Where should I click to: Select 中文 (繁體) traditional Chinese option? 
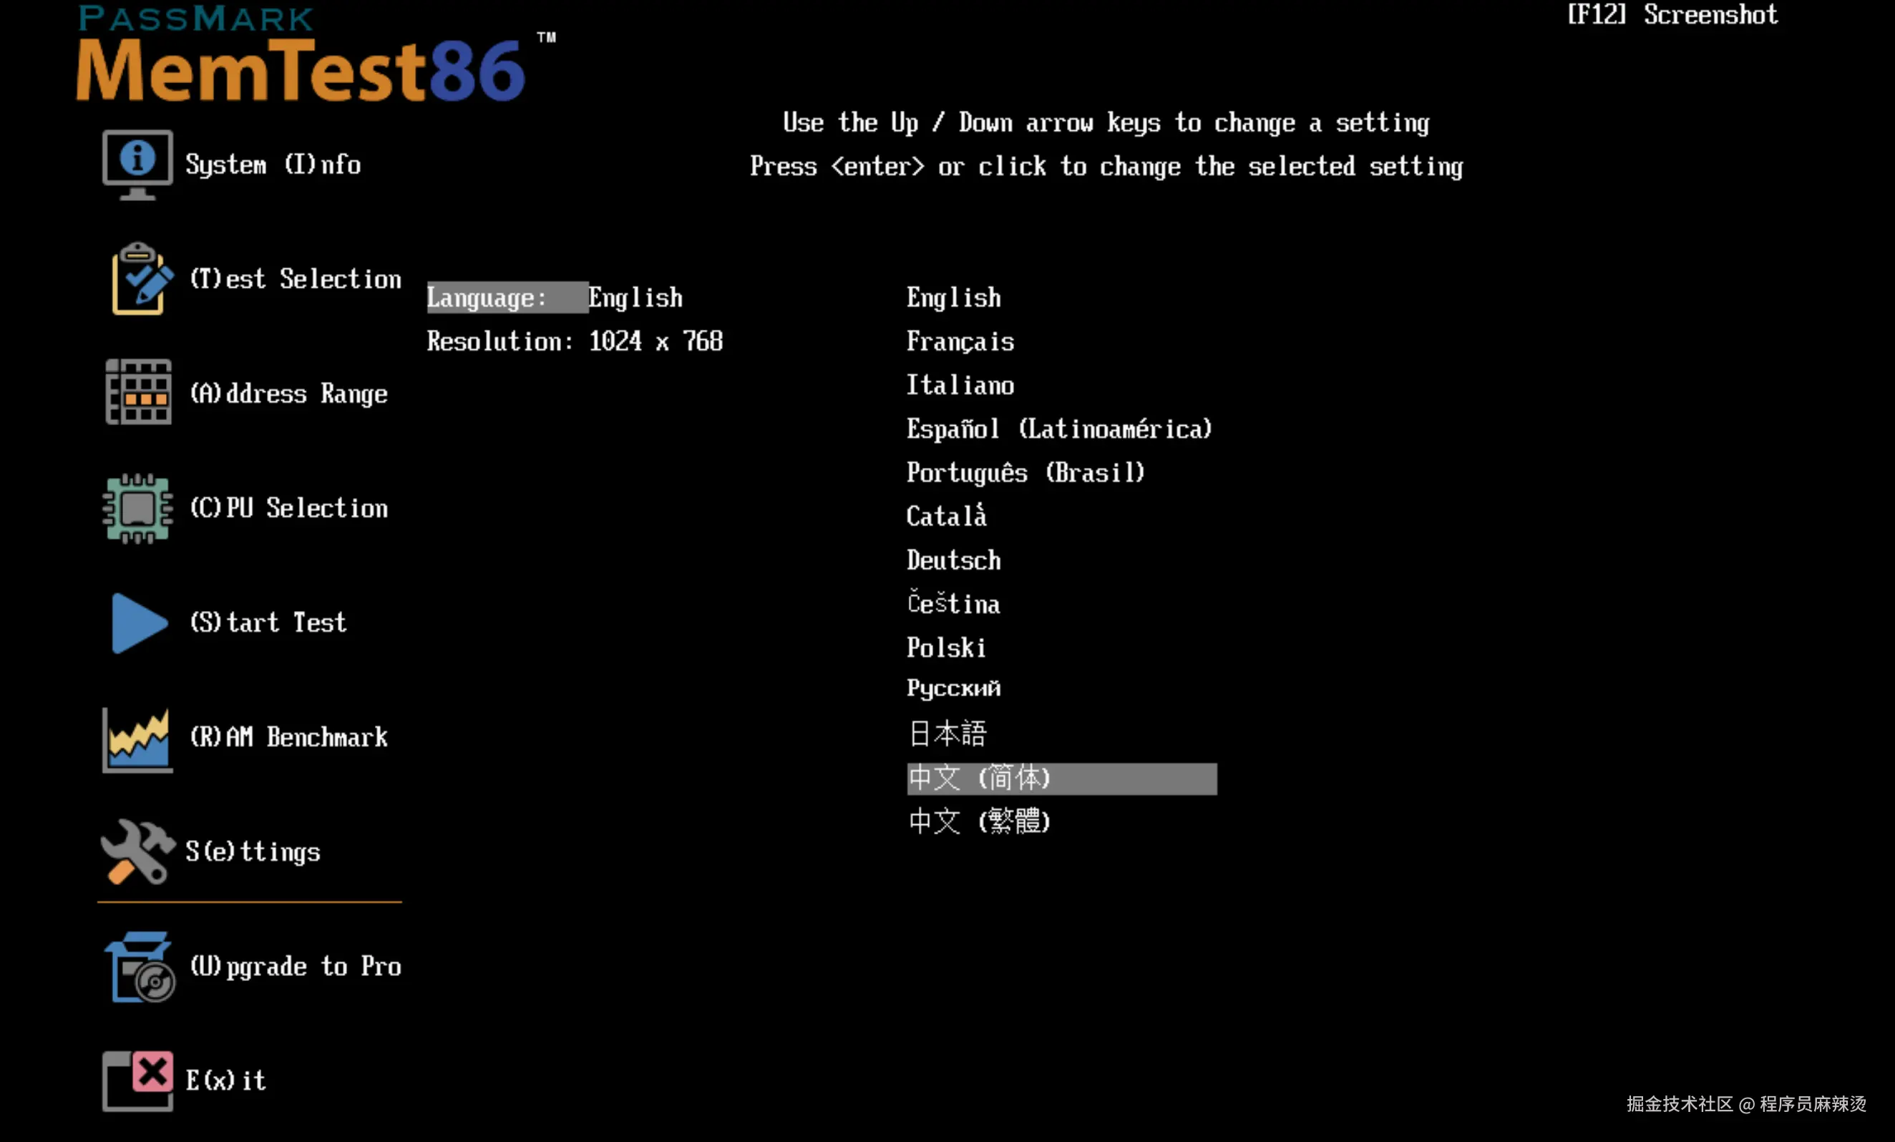pyautogui.click(x=979, y=821)
